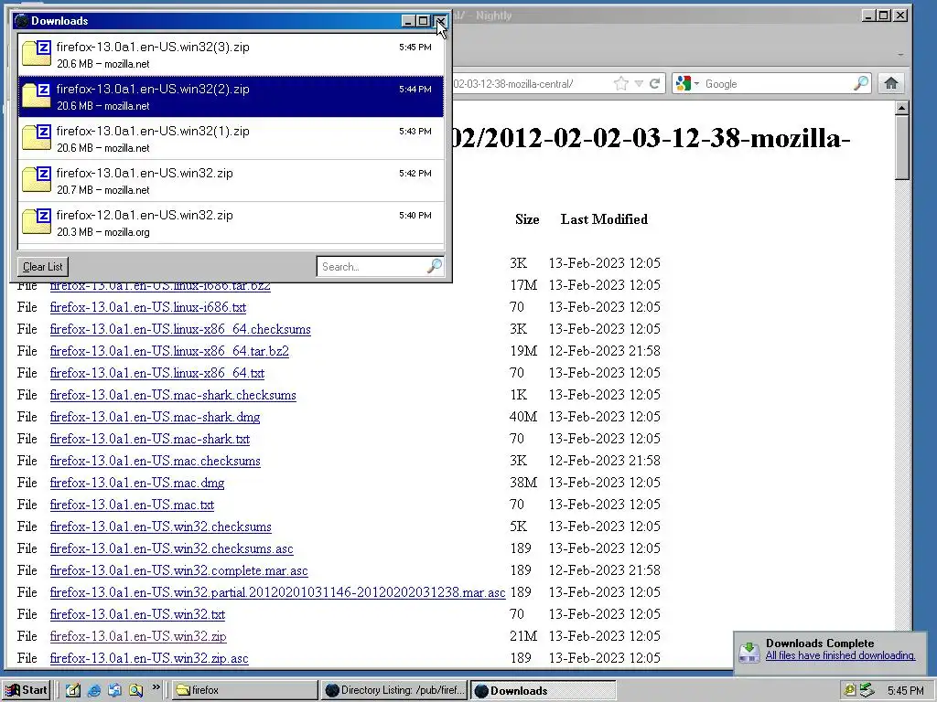Open firefox-13.0a1.en-US.mac-shark.txt link

click(x=149, y=439)
